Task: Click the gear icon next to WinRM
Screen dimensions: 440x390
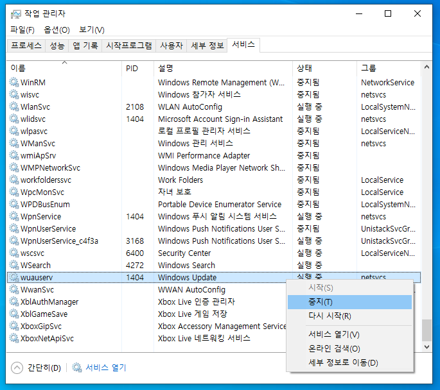Action: 14,82
